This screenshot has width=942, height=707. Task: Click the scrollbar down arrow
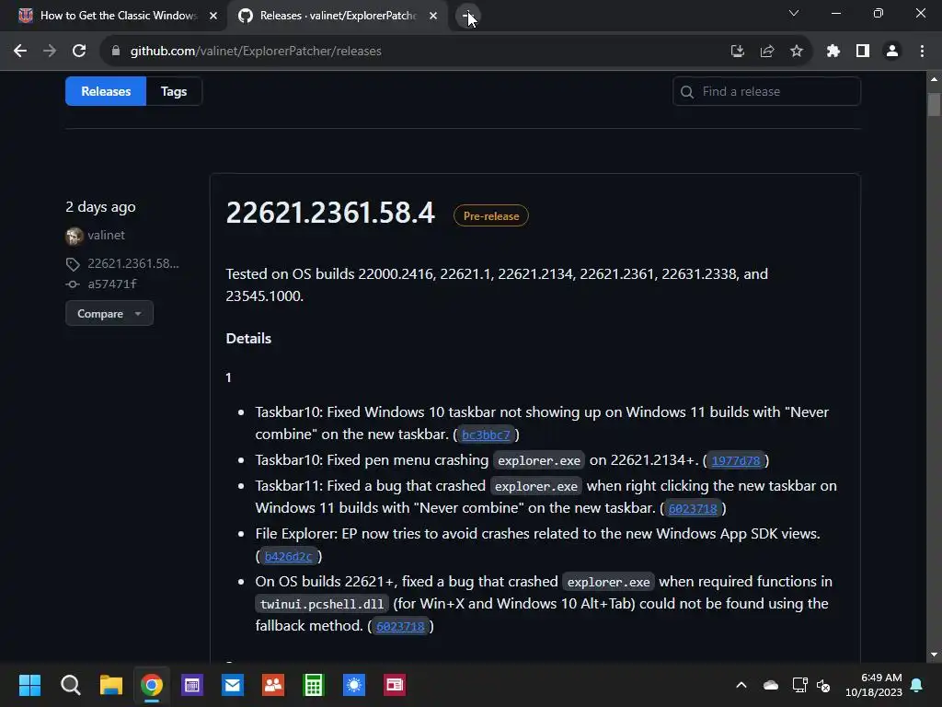[x=934, y=655]
